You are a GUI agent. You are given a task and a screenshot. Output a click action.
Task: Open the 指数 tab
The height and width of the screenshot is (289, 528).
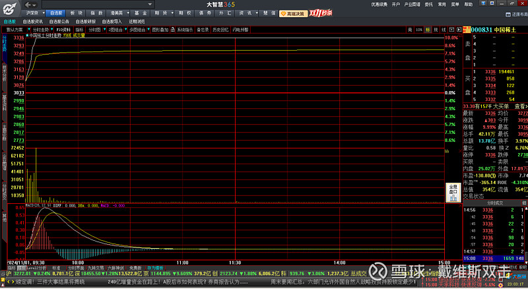96,13
